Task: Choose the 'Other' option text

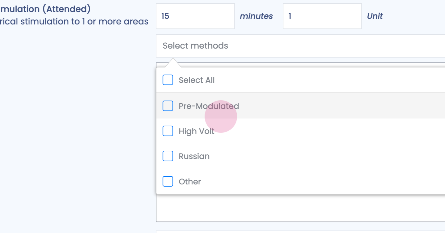Action: click(x=190, y=182)
